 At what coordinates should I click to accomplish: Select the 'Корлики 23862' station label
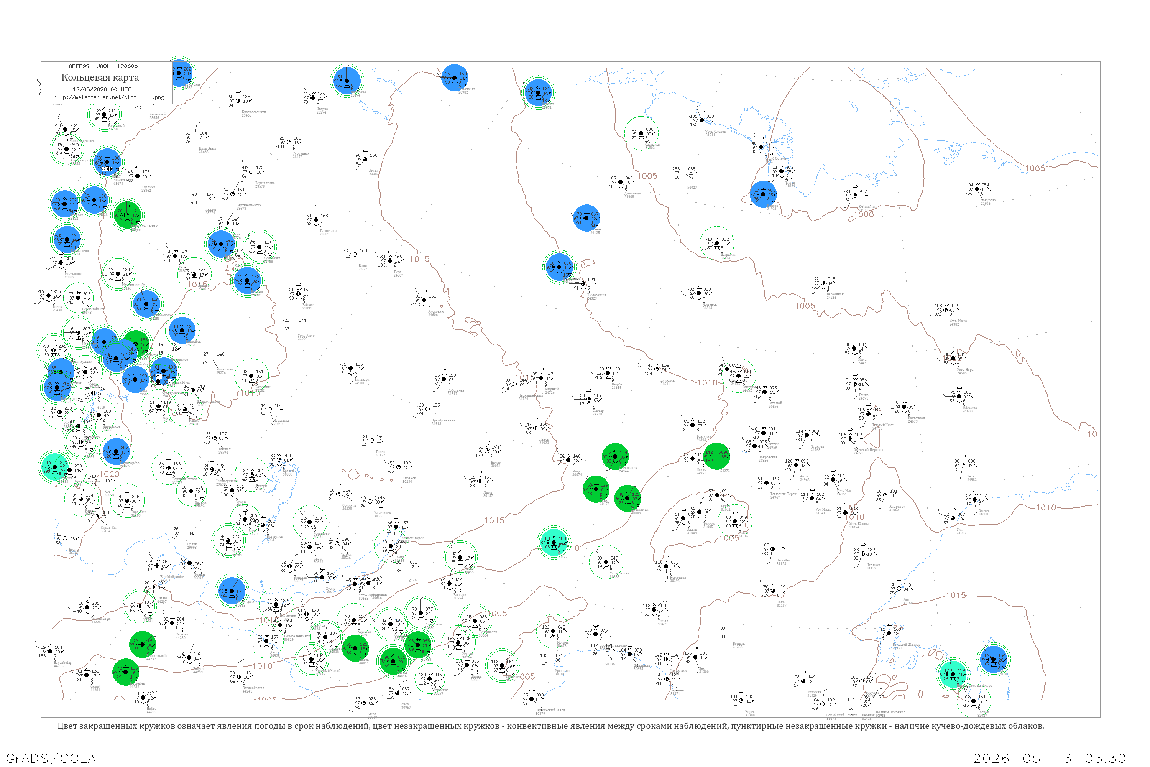pyautogui.click(x=148, y=189)
